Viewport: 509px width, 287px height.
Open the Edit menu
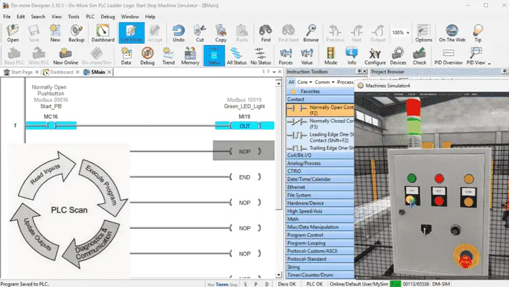[x=21, y=17]
